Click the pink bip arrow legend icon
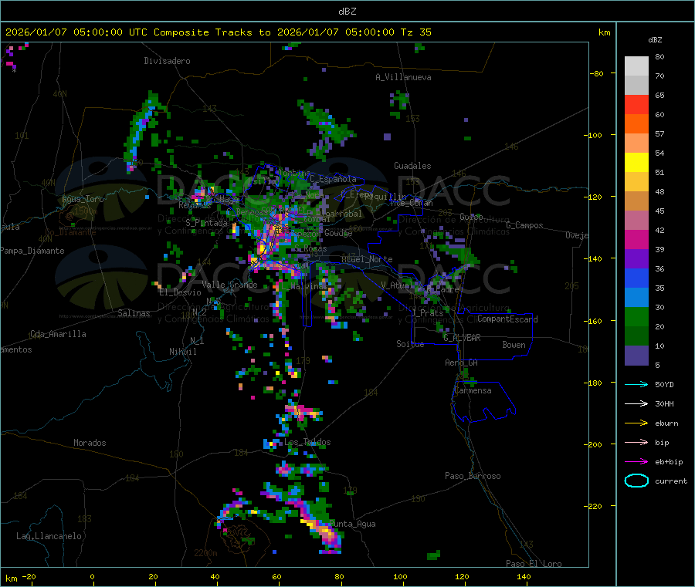 point(636,442)
